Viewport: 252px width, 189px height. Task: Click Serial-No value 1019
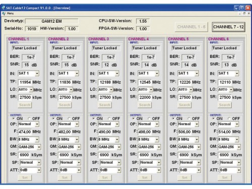pos(32,29)
